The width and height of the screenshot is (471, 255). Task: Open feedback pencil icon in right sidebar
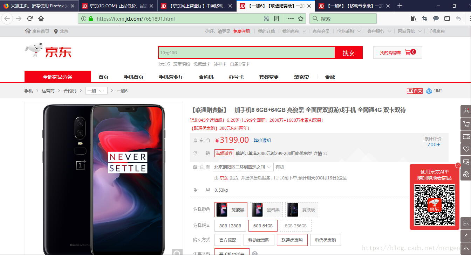466,236
